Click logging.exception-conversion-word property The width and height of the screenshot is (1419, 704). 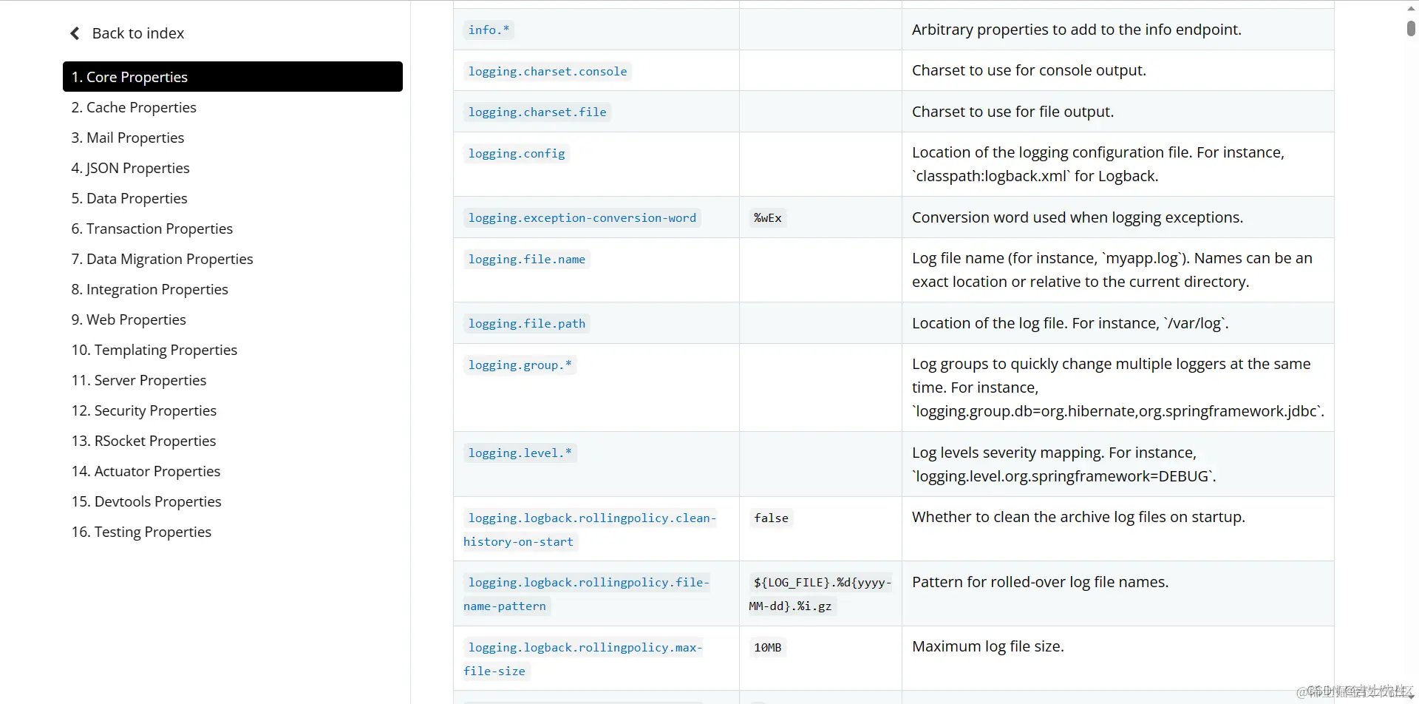(582, 217)
